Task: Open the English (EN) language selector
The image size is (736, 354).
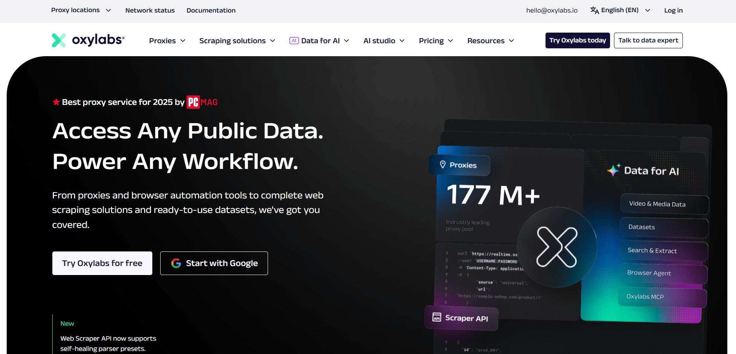Action: pyautogui.click(x=620, y=10)
